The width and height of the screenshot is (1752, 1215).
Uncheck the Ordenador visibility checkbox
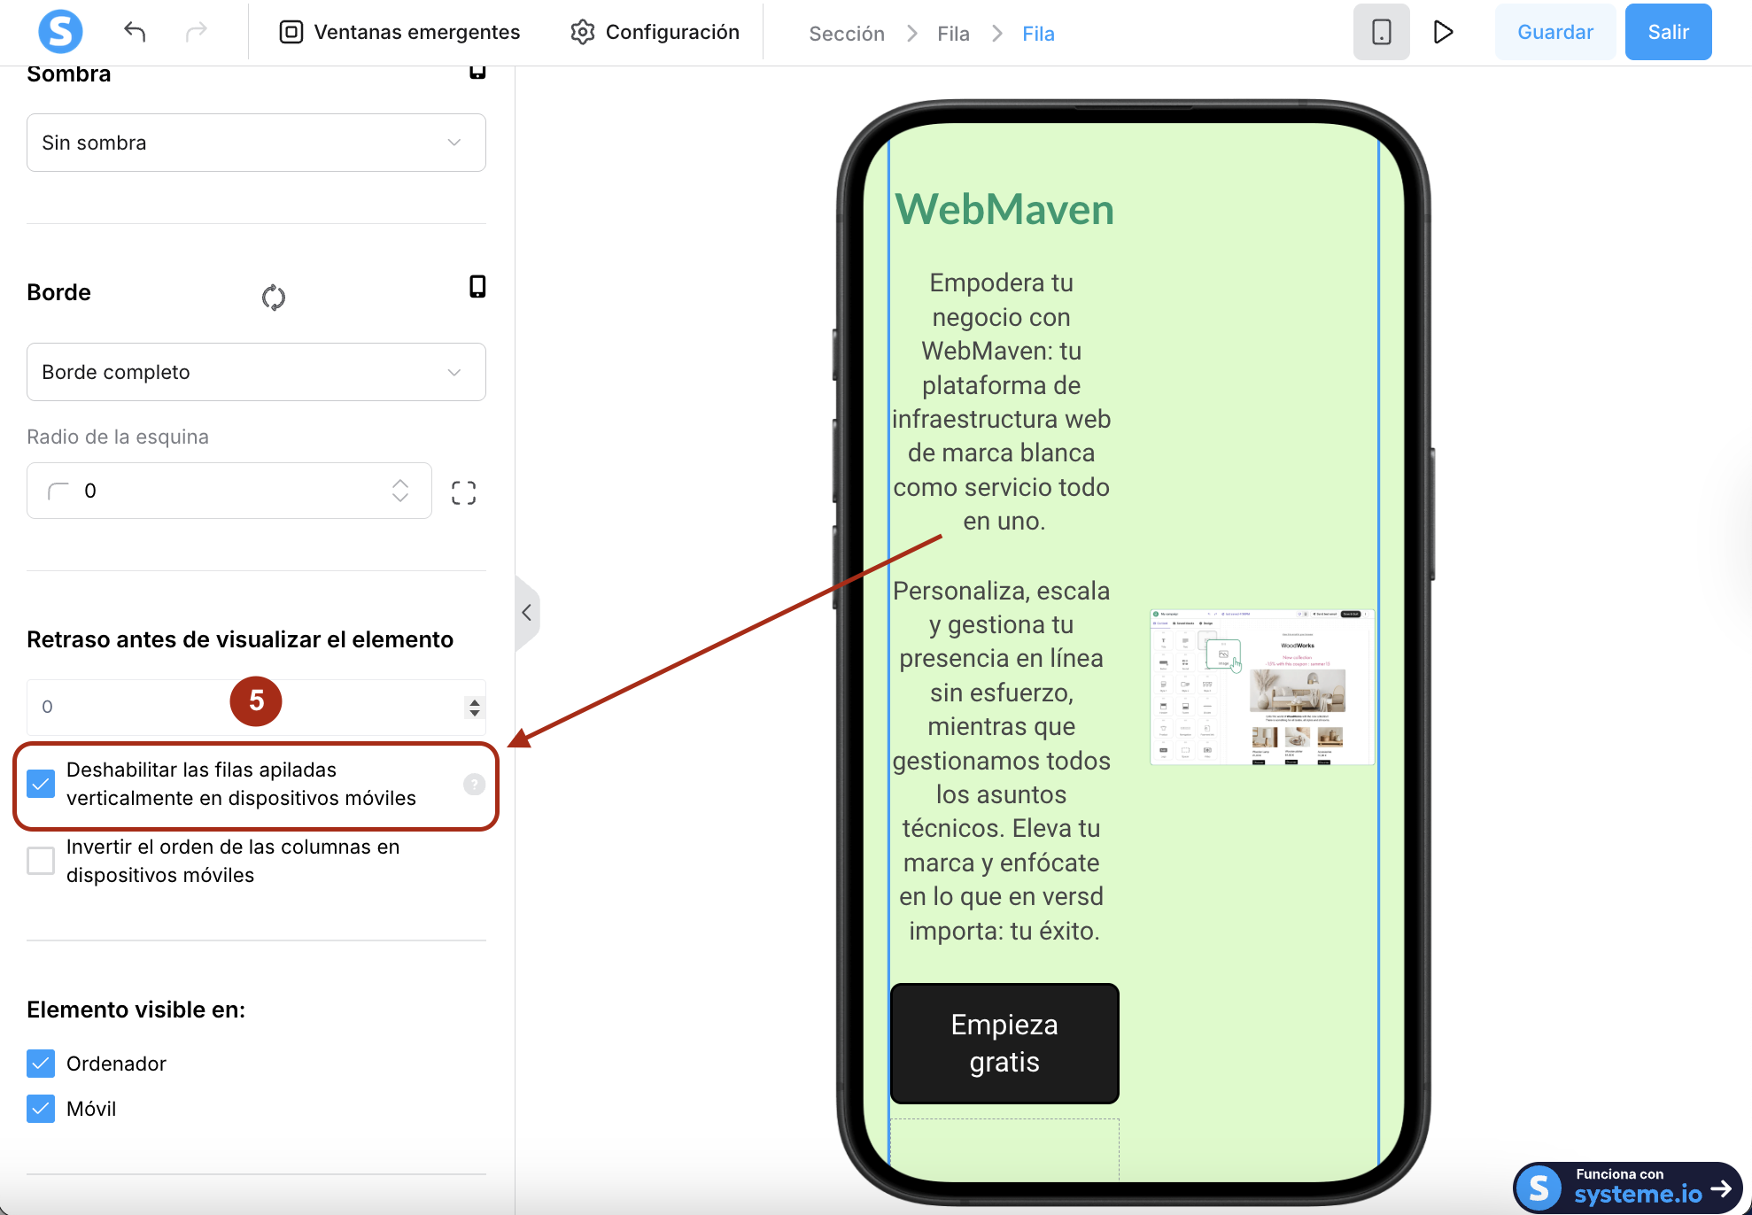(x=41, y=1064)
